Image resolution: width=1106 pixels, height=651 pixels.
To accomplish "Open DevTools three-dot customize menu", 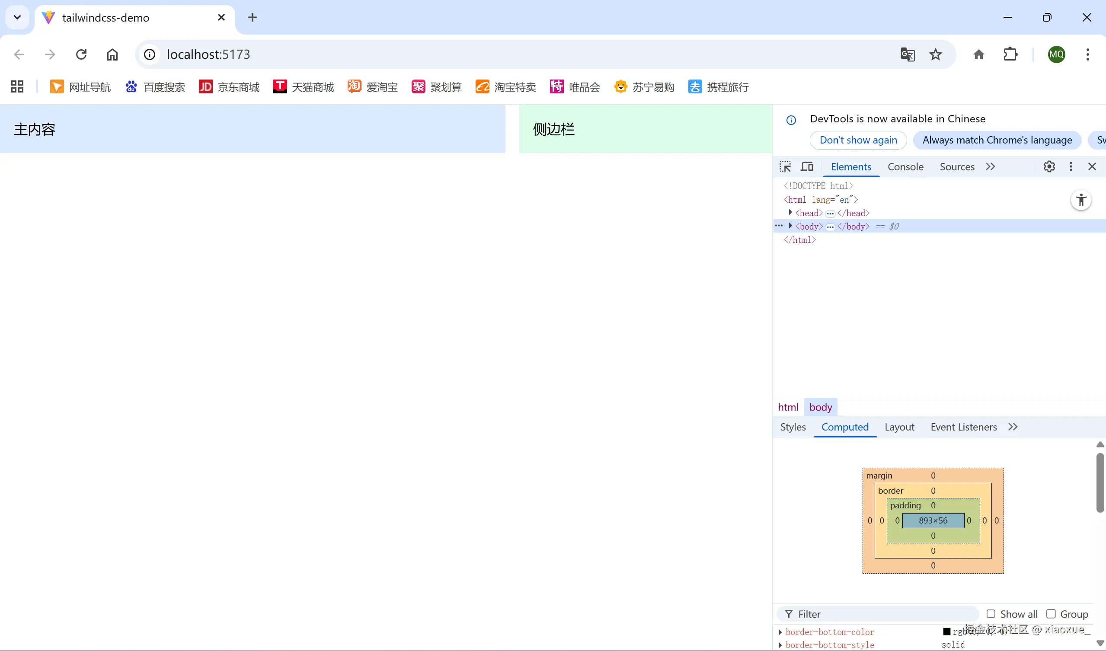I will coord(1071,167).
